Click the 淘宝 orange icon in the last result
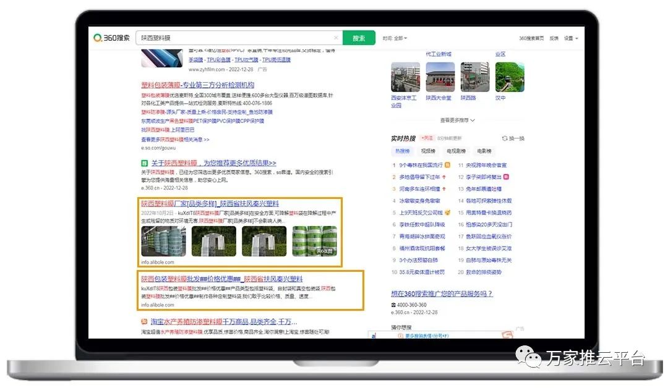The width and height of the screenshot is (668, 388). tap(145, 322)
